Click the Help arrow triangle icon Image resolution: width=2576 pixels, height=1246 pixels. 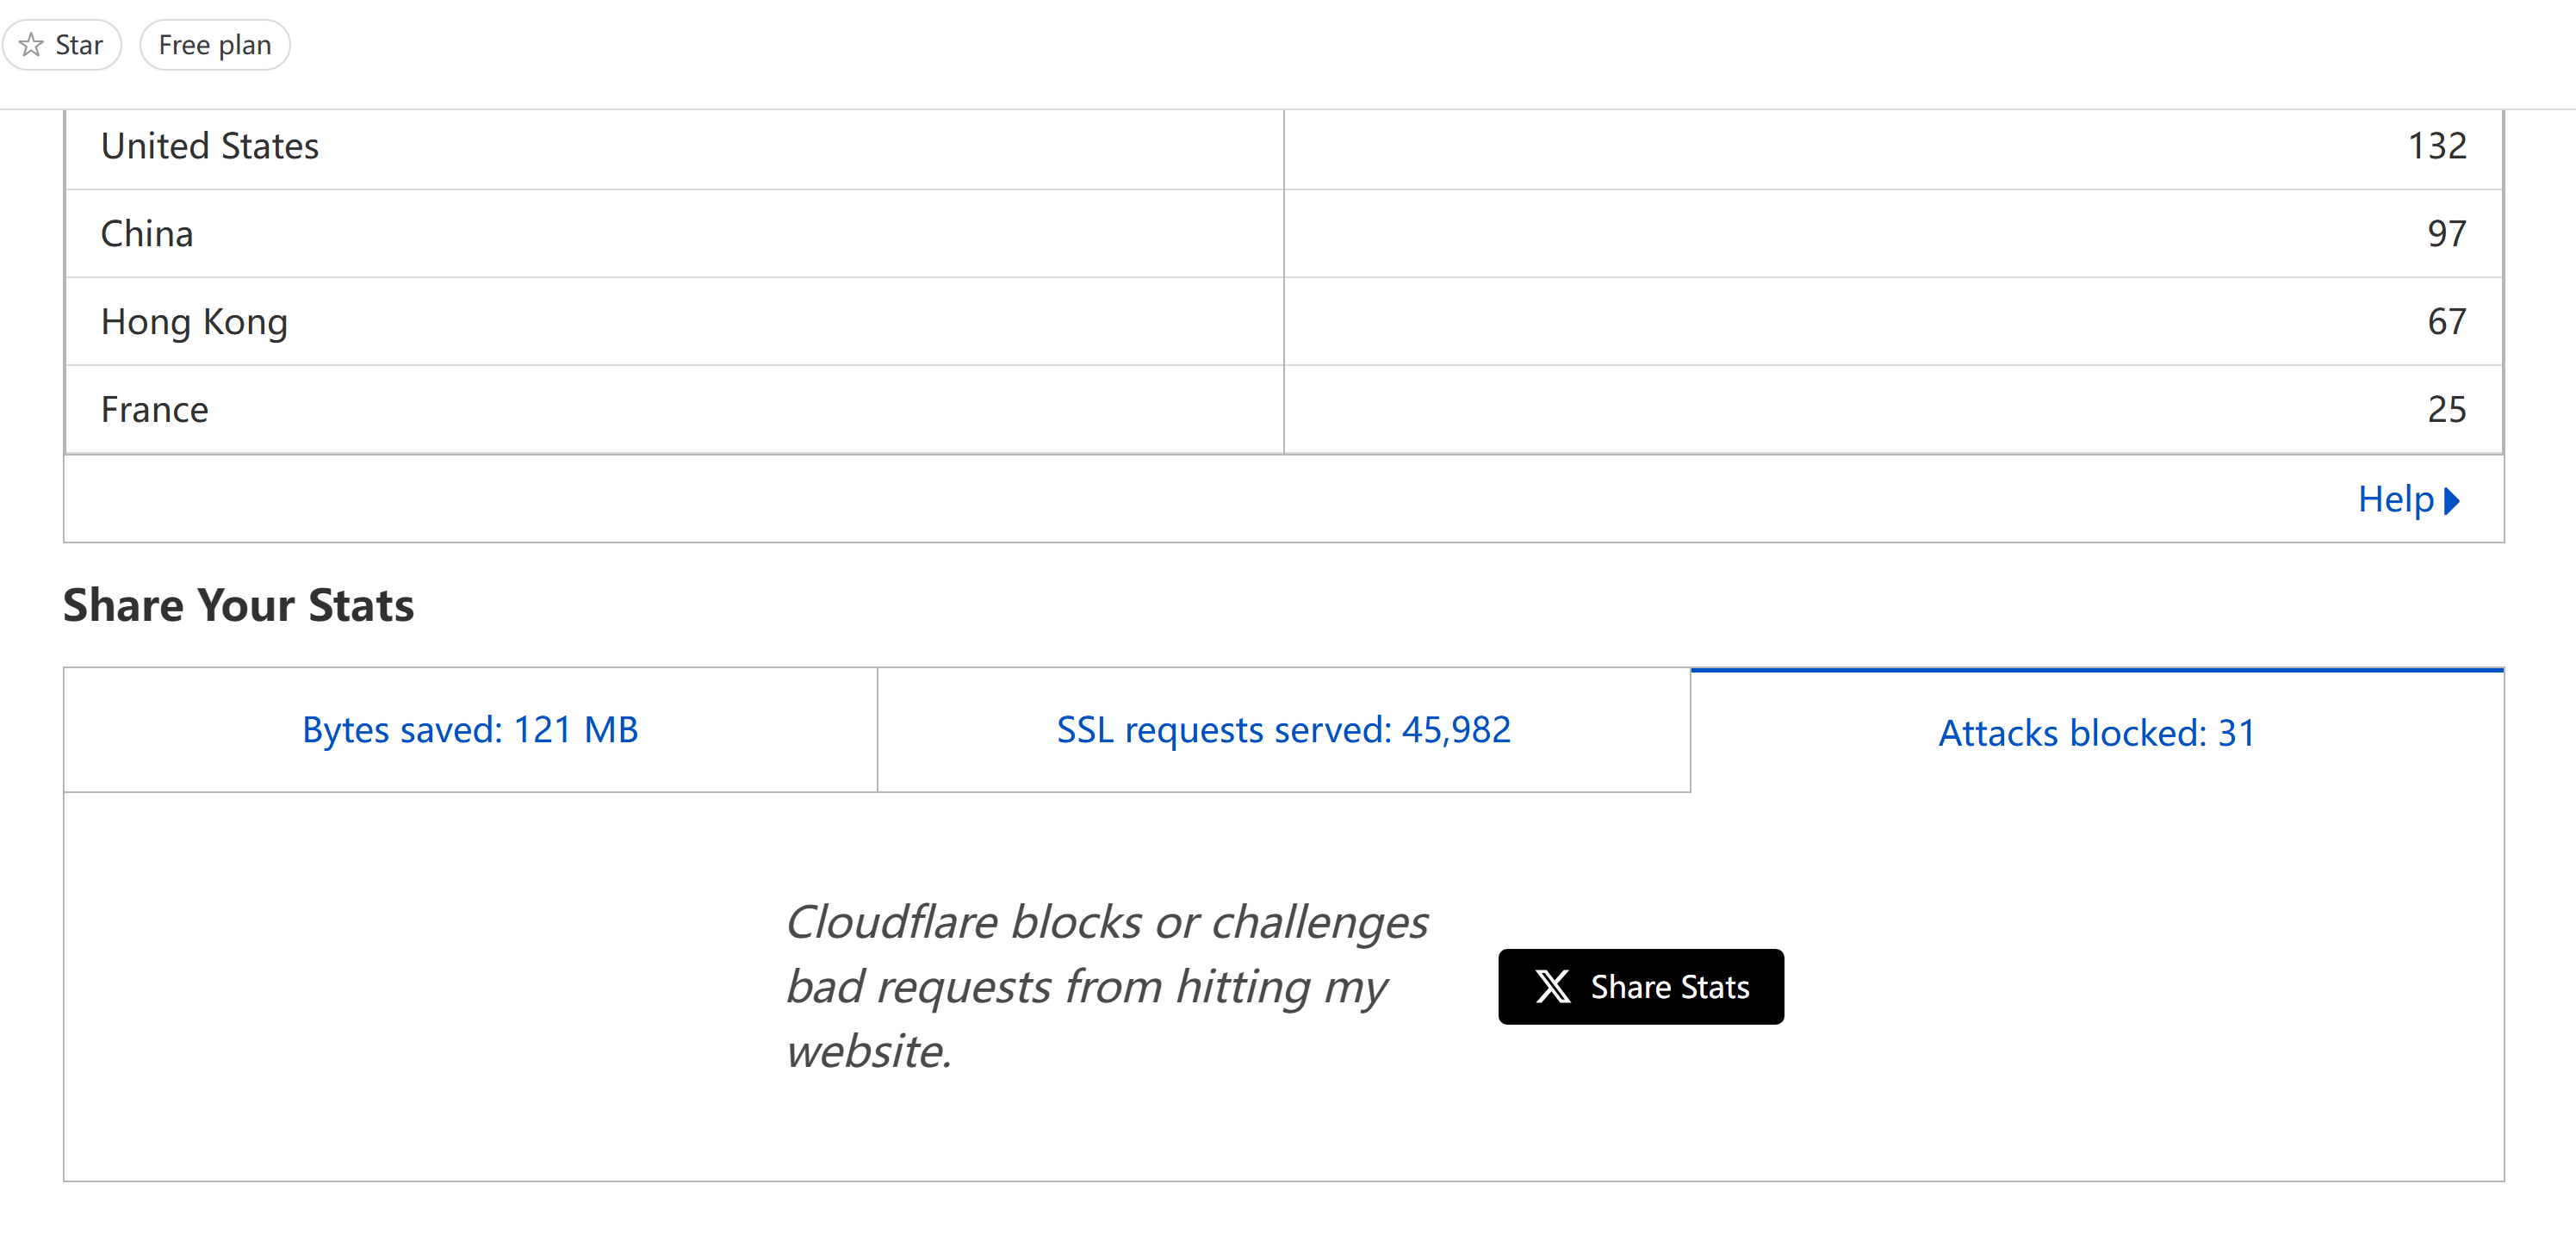point(2451,500)
